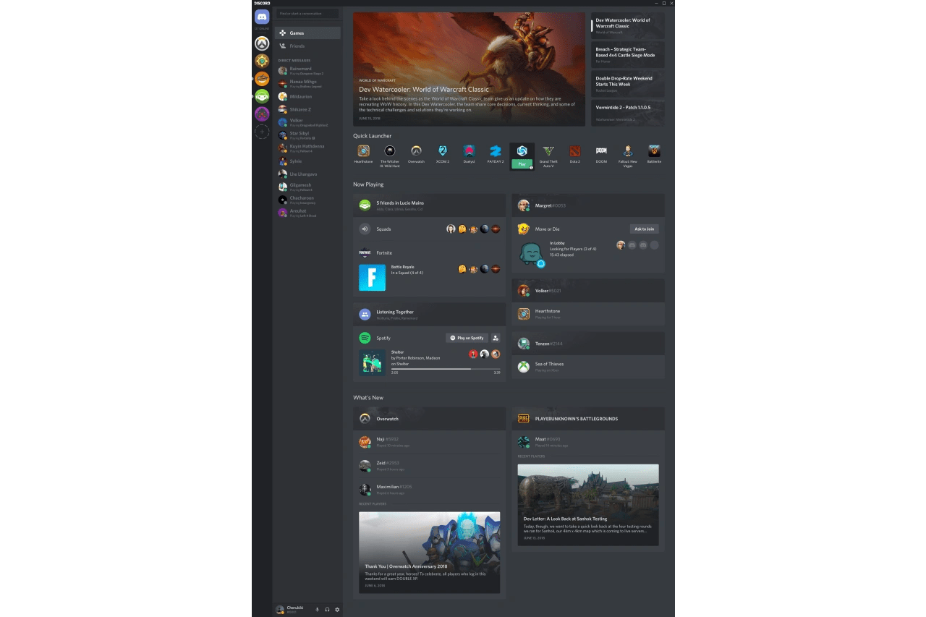926x617 pixels.
Task: Deafen audio using the headphones icon
Action: 327,610
